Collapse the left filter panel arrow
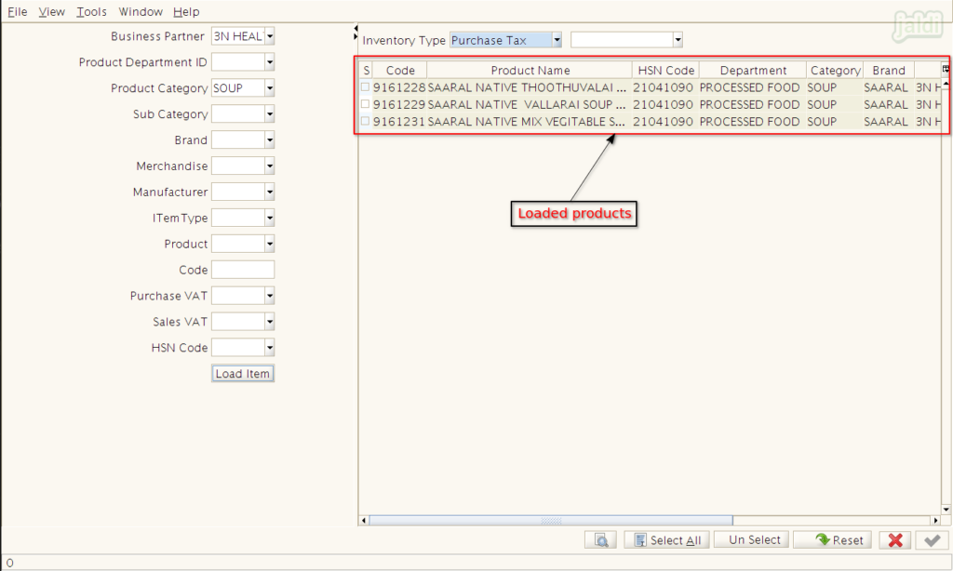Viewport: 953px width, 571px height. [356, 29]
